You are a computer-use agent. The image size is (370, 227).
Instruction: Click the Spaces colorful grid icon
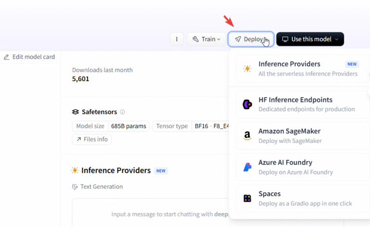247,198
